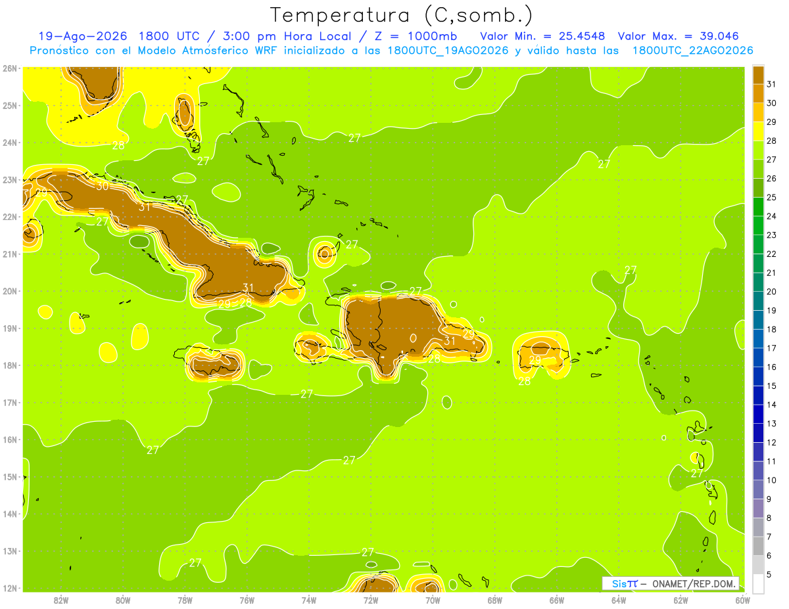Click the '14N' latitude axis label
This screenshot has height=609, width=789.
coord(9,513)
